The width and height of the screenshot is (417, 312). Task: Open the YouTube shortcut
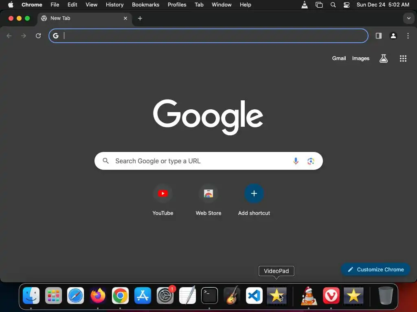(x=163, y=199)
